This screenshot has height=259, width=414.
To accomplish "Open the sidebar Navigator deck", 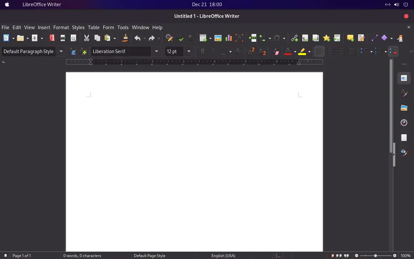I will pyautogui.click(x=404, y=123).
